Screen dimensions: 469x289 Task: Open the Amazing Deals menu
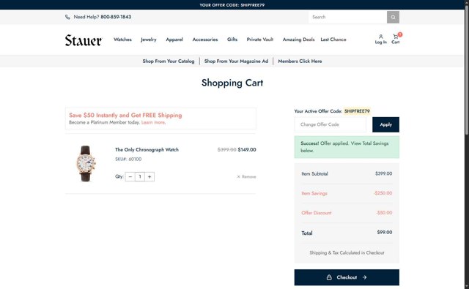pos(298,40)
